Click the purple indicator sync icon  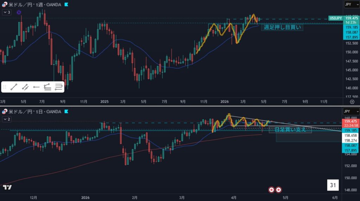click(19, 12)
